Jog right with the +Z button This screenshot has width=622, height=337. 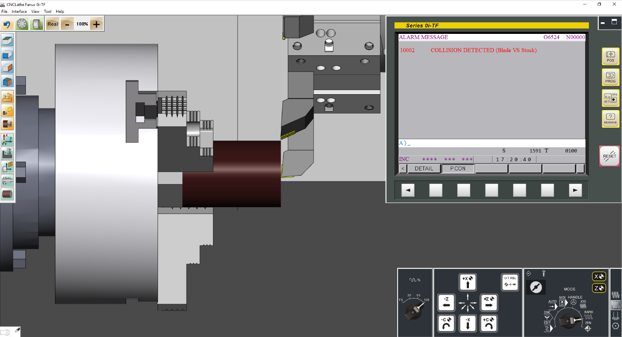click(x=489, y=303)
